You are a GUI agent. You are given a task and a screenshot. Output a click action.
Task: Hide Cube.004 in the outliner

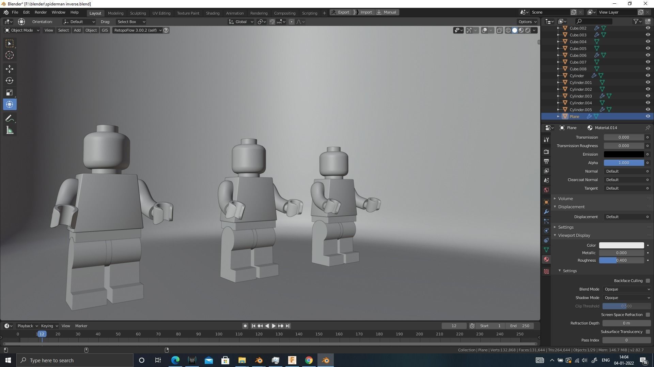pyautogui.click(x=648, y=41)
